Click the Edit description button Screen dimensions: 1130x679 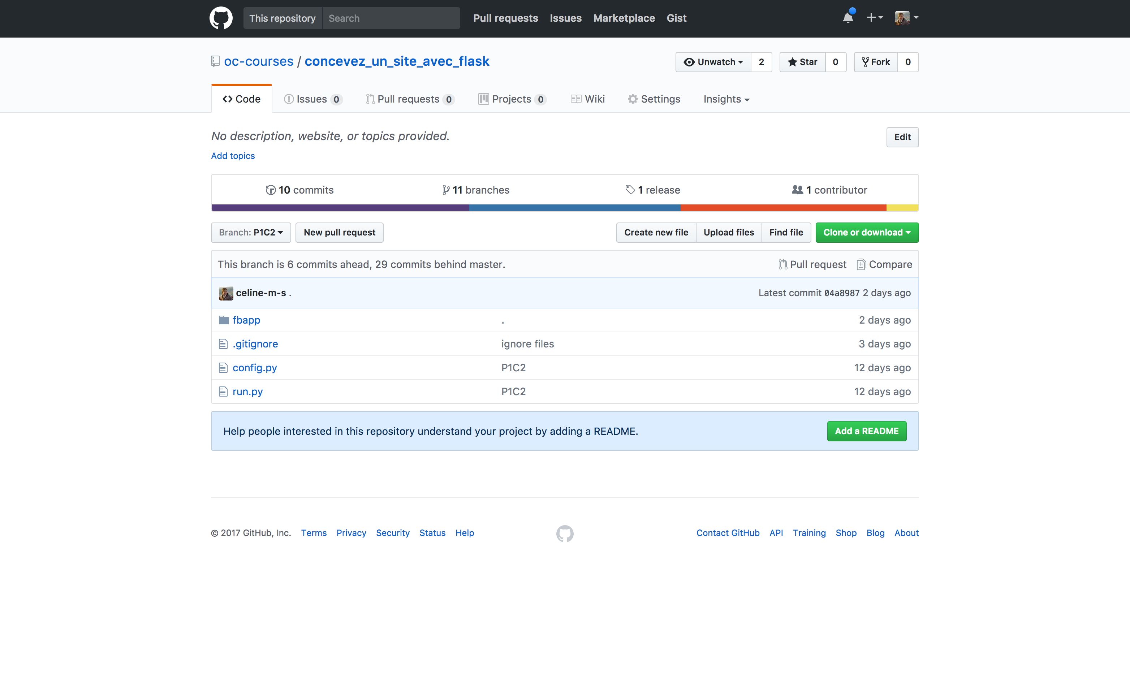click(x=902, y=137)
